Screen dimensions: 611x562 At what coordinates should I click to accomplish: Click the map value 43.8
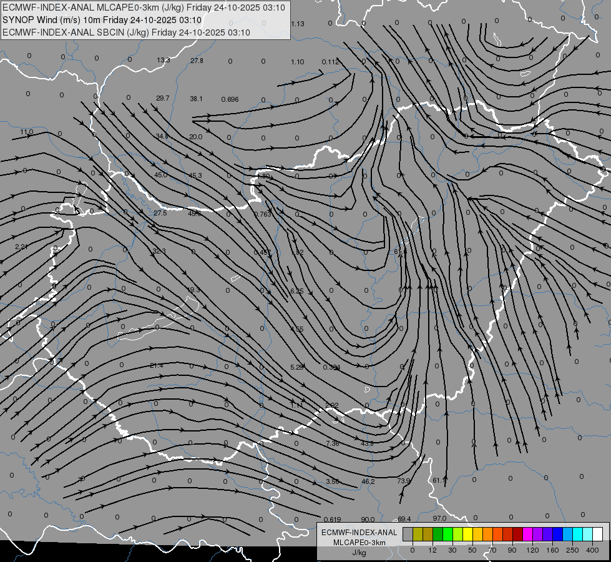point(367,443)
